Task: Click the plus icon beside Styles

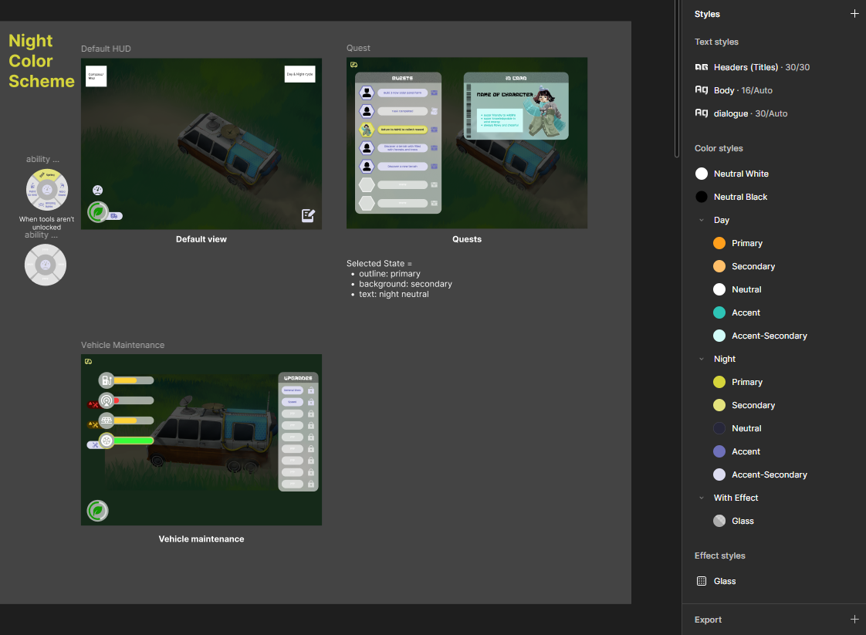Action: point(854,14)
